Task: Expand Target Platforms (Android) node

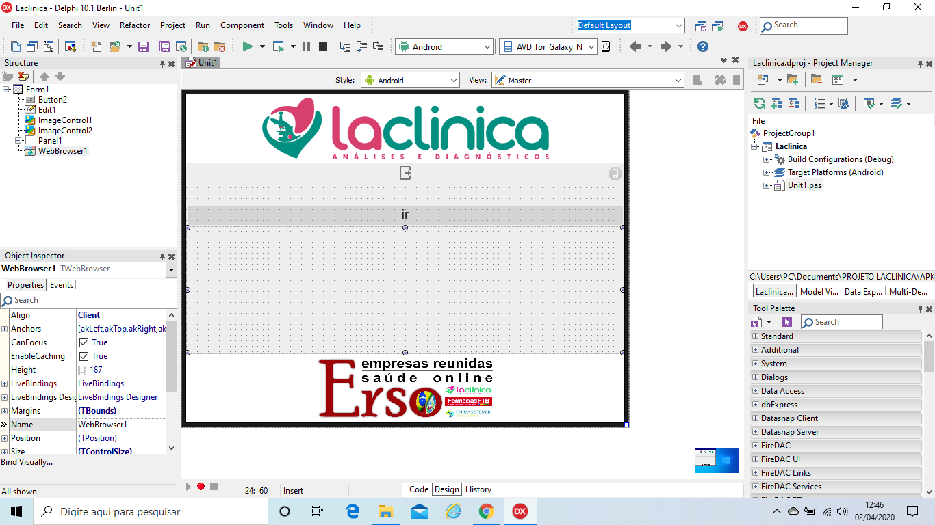Action: [767, 172]
